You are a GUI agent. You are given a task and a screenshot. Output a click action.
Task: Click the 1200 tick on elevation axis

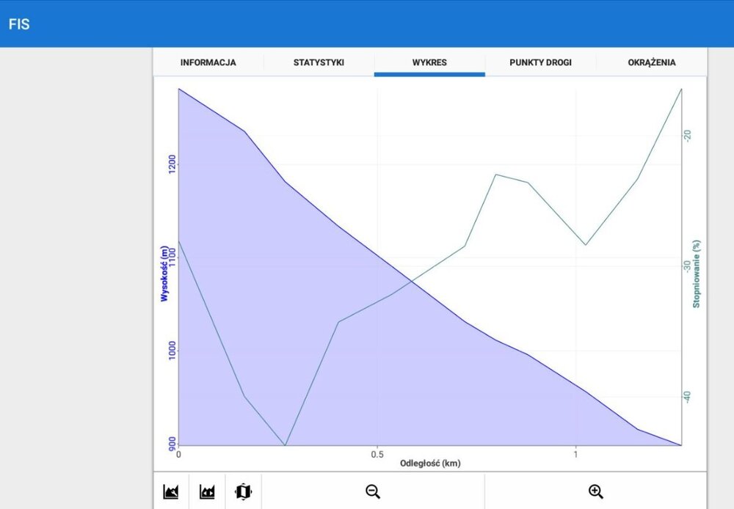click(172, 164)
